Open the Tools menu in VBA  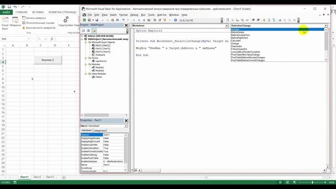click(x=151, y=15)
